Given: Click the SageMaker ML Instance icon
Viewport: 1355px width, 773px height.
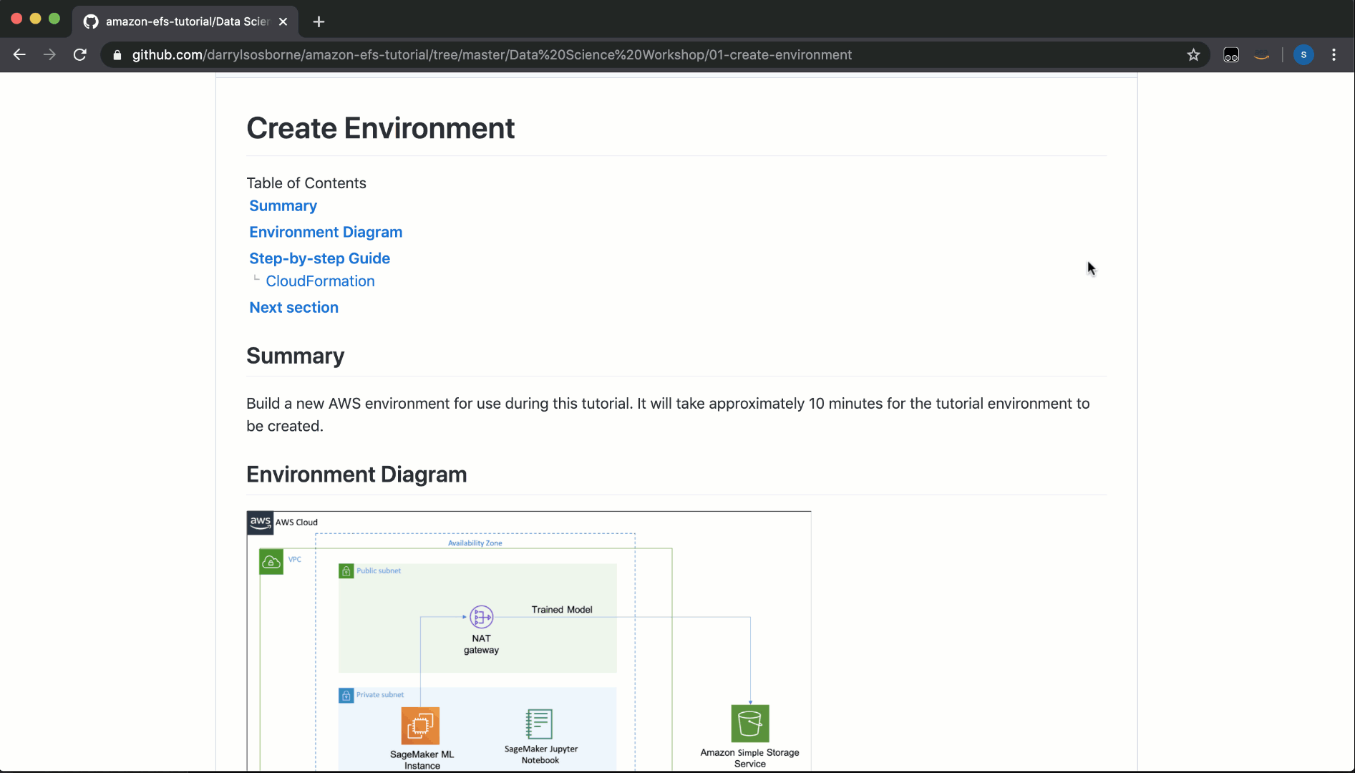Looking at the screenshot, I should click(x=420, y=726).
